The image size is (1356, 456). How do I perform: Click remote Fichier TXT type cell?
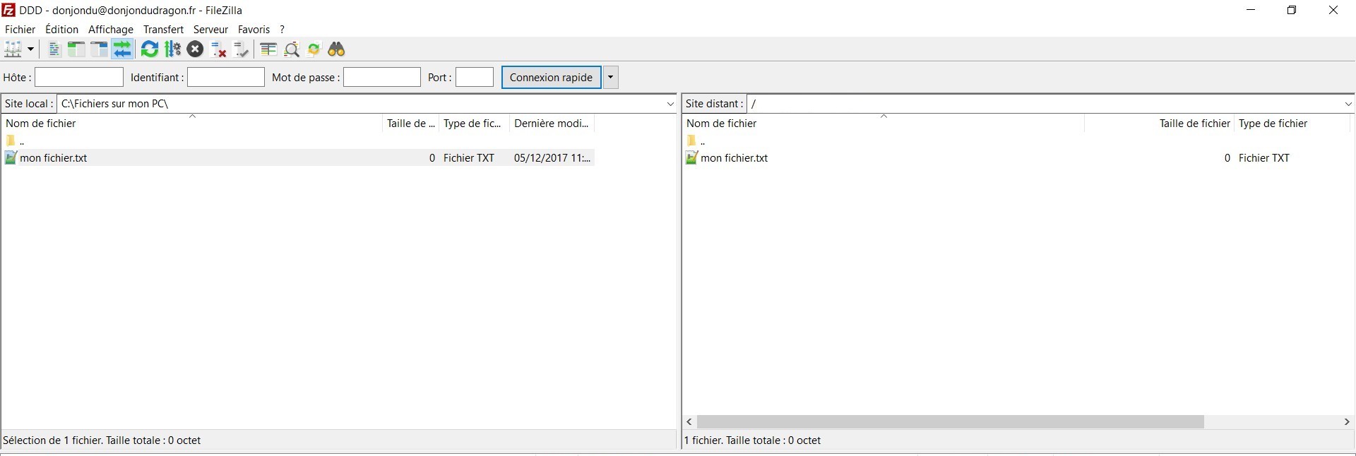1264,158
